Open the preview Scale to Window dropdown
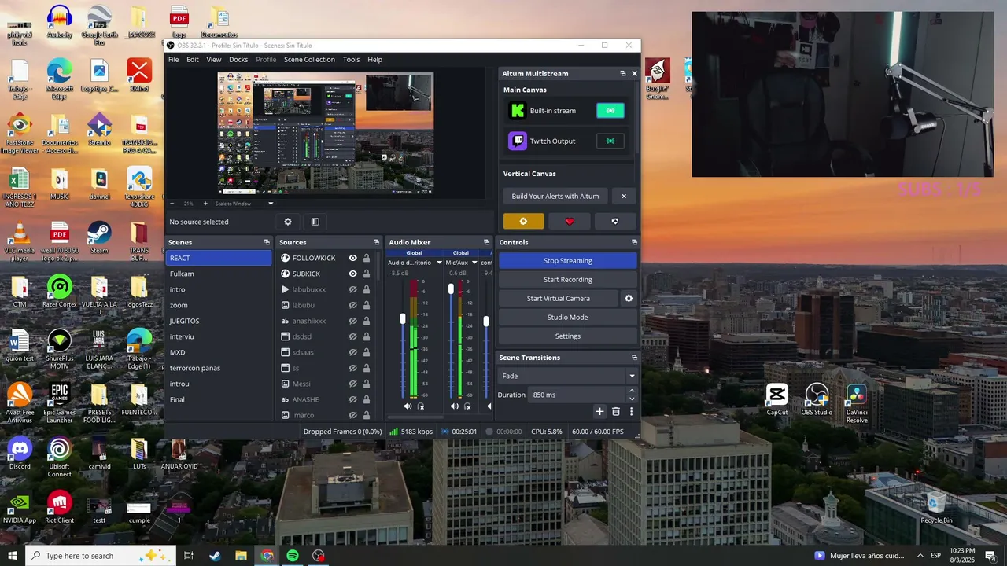The image size is (1007, 566). click(x=244, y=204)
